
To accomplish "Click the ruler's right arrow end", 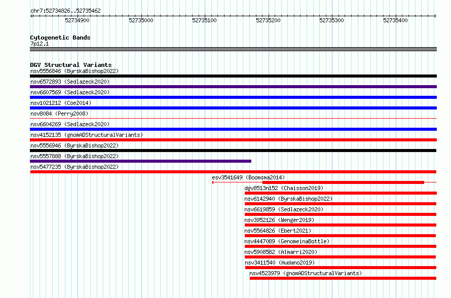I will click(x=435, y=16).
